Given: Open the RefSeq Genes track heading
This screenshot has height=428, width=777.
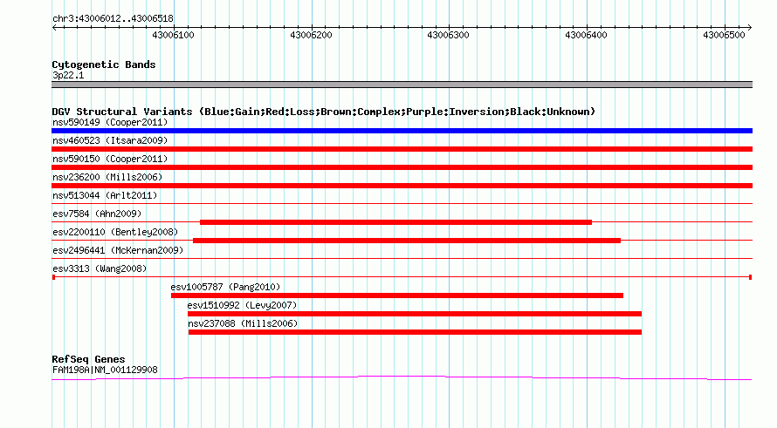Looking at the screenshot, I should [89, 359].
